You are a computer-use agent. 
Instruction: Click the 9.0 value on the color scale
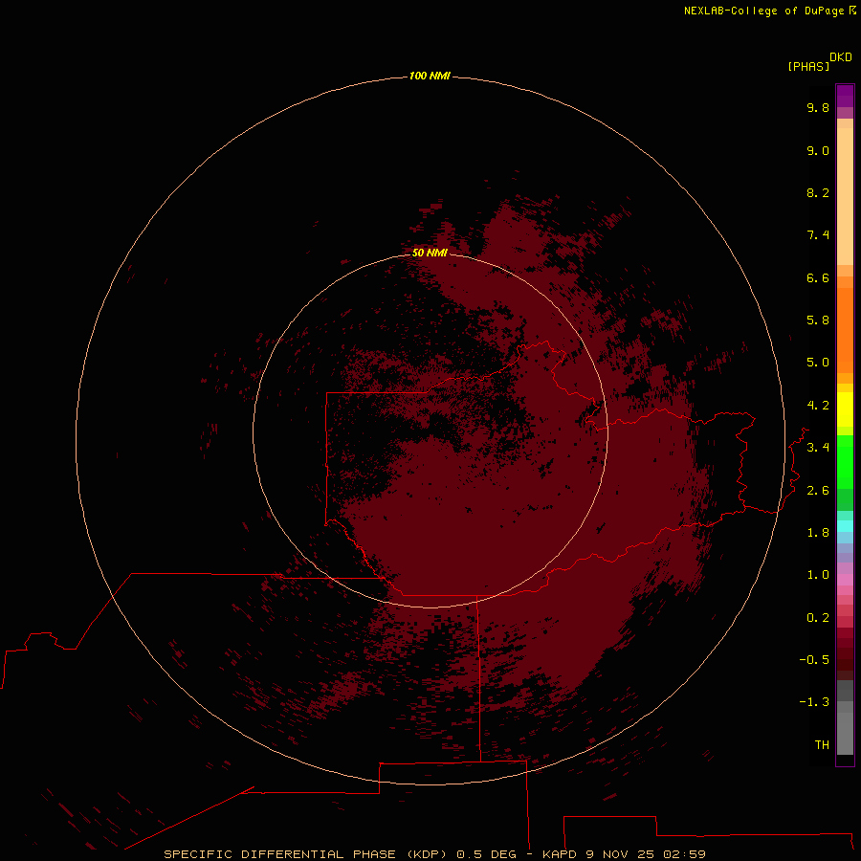click(x=818, y=150)
